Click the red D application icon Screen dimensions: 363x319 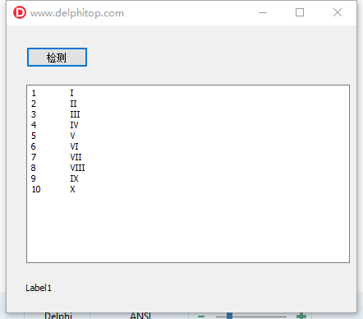tap(20, 12)
